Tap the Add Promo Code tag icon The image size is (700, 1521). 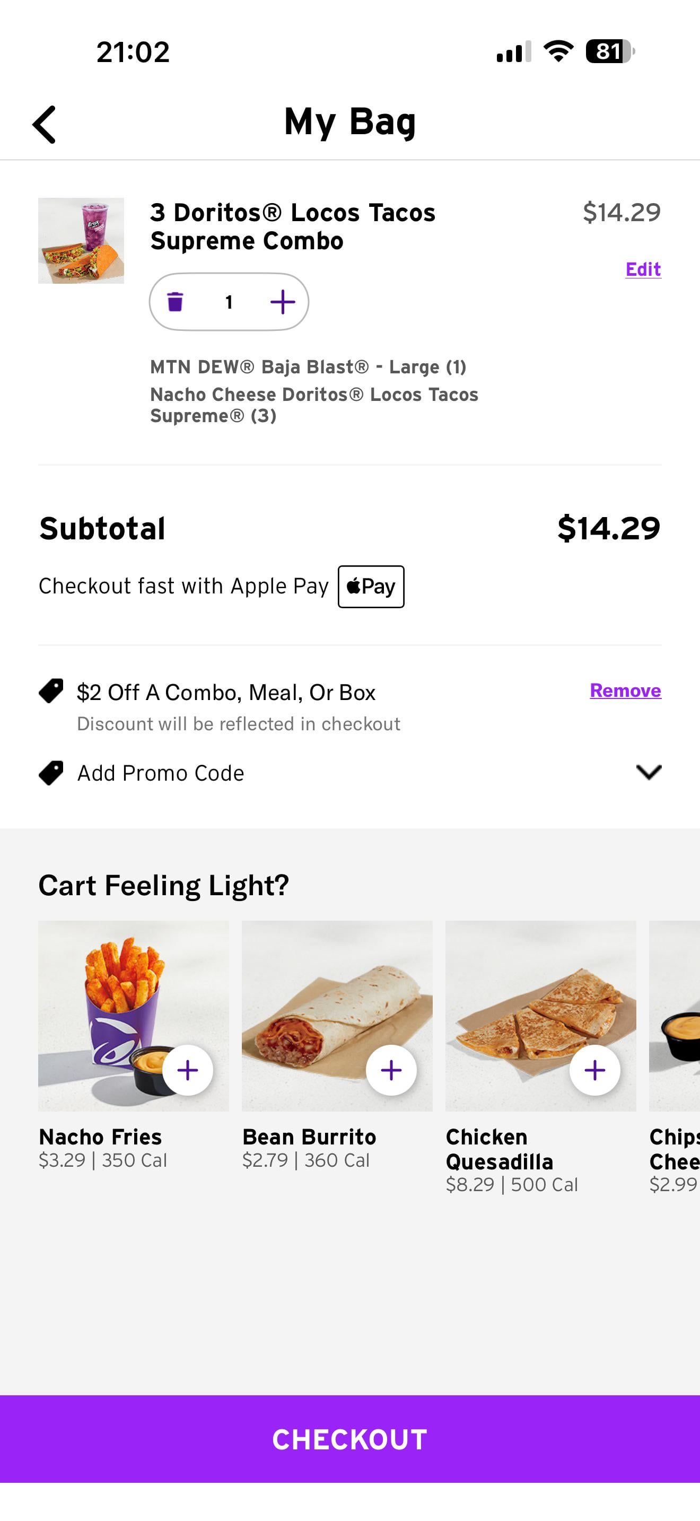tap(51, 772)
